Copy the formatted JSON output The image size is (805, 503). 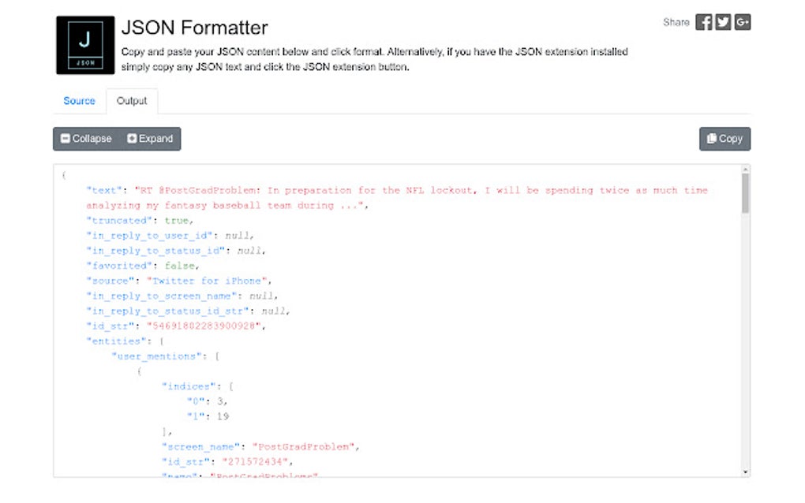pyautogui.click(x=724, y=139)
